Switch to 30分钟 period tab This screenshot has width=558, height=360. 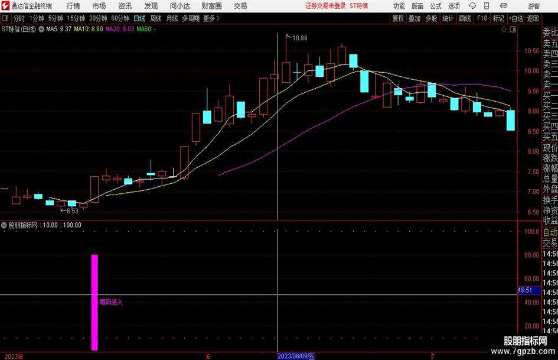pos(98,18)
